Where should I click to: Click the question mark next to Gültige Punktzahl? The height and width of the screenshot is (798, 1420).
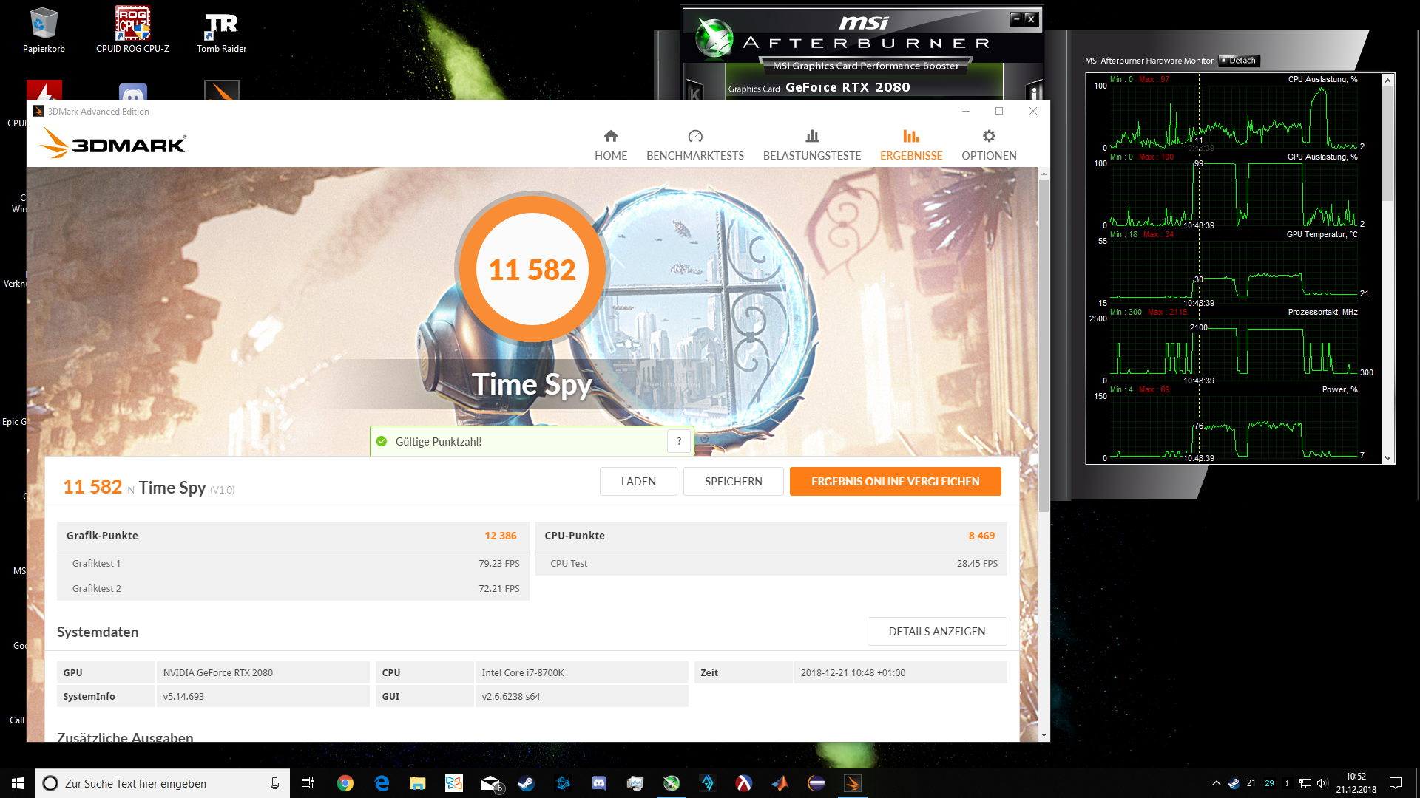[679, 441]
